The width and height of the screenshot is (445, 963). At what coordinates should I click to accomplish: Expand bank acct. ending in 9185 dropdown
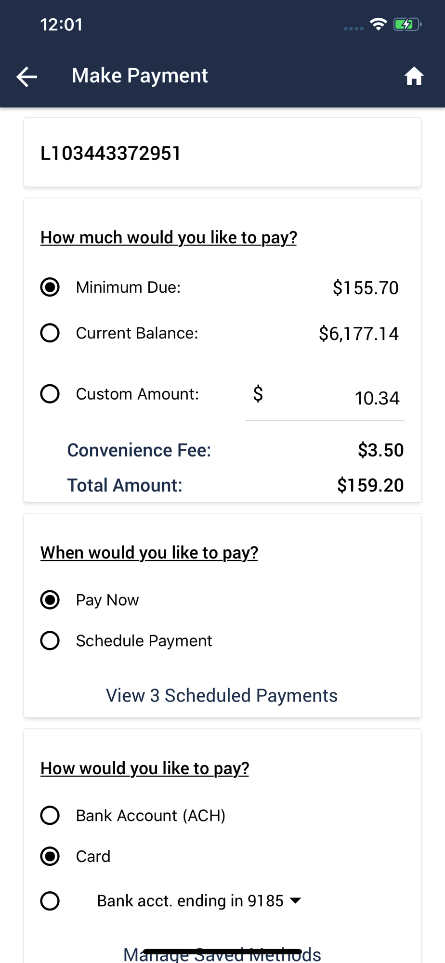click(295, 901)
